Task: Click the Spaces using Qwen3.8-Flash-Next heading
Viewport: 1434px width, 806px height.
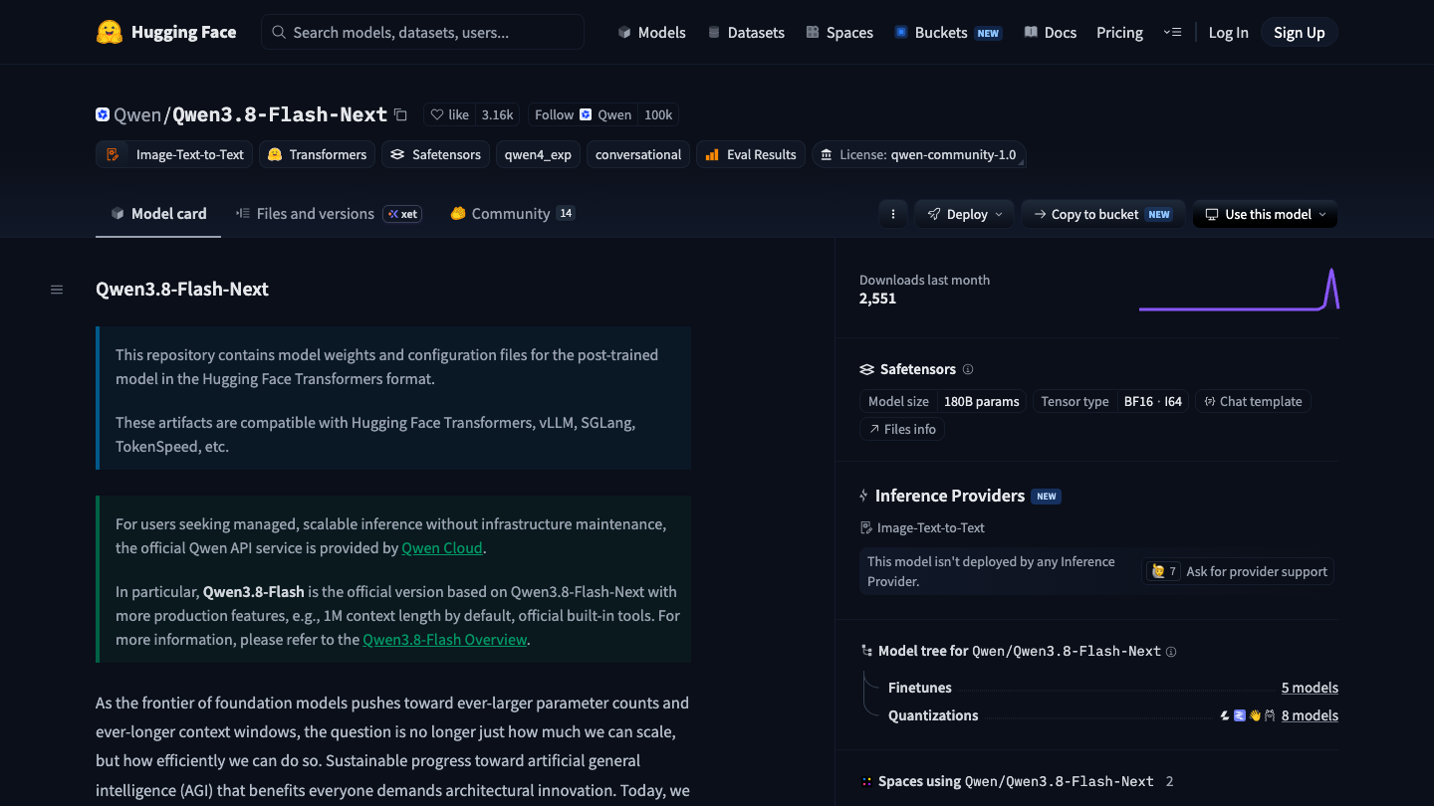Action: [x=1016, y=781]
